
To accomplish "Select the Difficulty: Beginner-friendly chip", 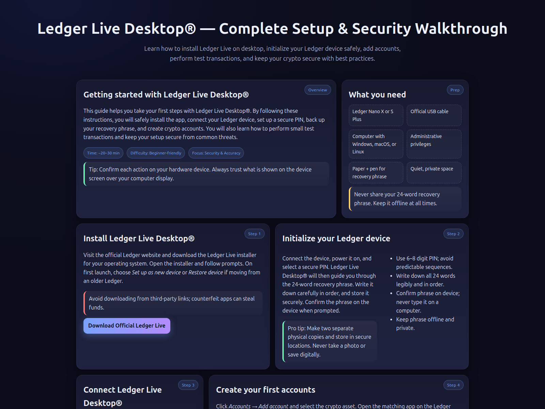I will (x=156, y=153).
